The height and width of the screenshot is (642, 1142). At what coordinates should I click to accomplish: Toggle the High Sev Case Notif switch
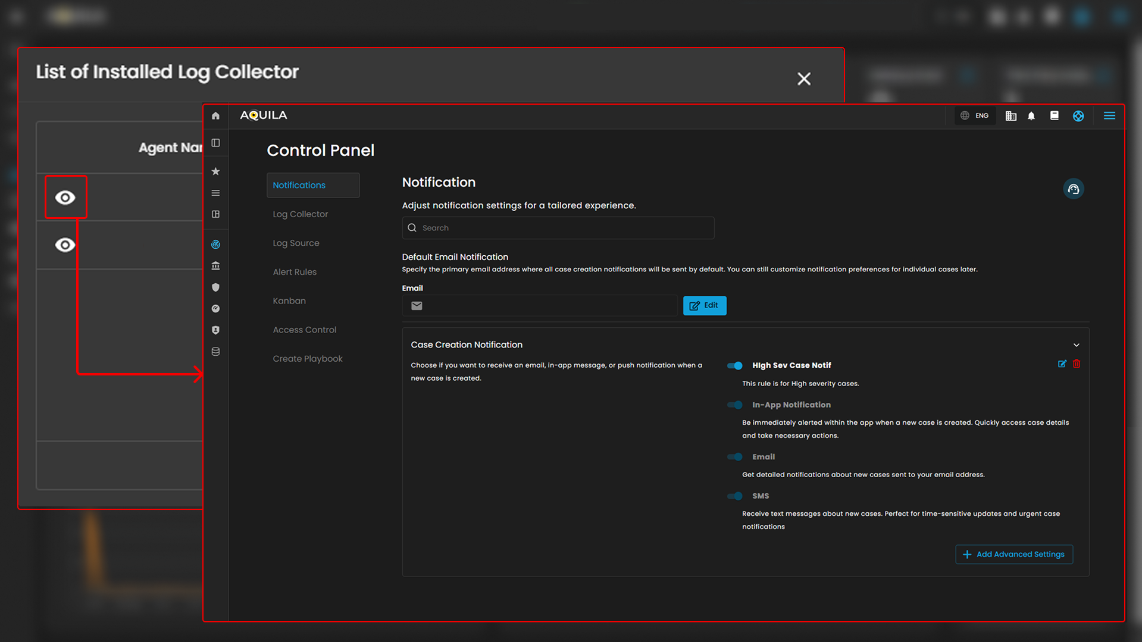735,365
